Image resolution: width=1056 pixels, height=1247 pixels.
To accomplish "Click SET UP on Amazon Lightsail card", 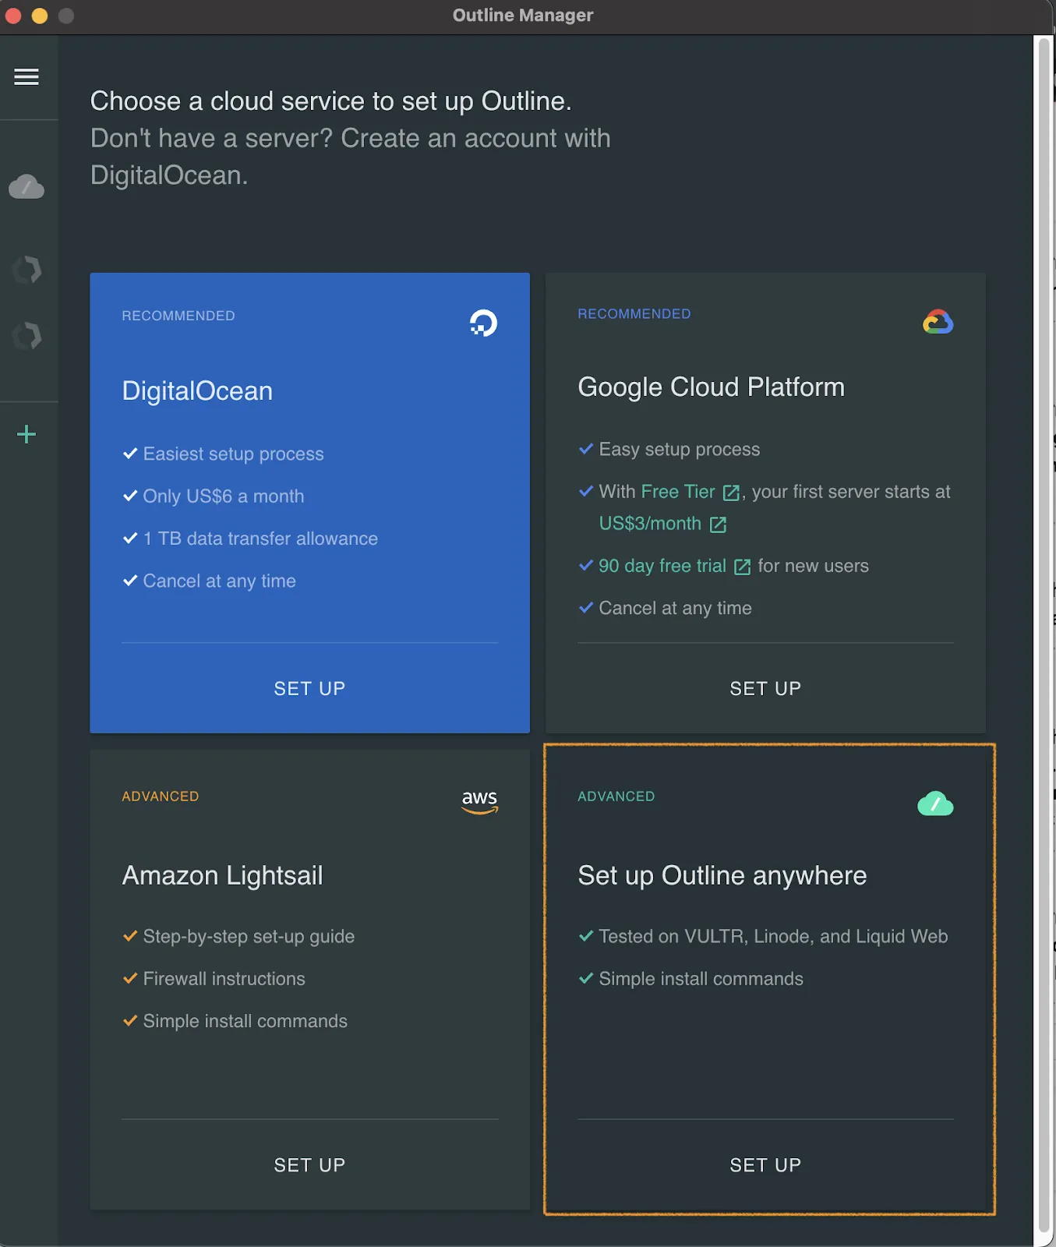I will (309, 1165).
